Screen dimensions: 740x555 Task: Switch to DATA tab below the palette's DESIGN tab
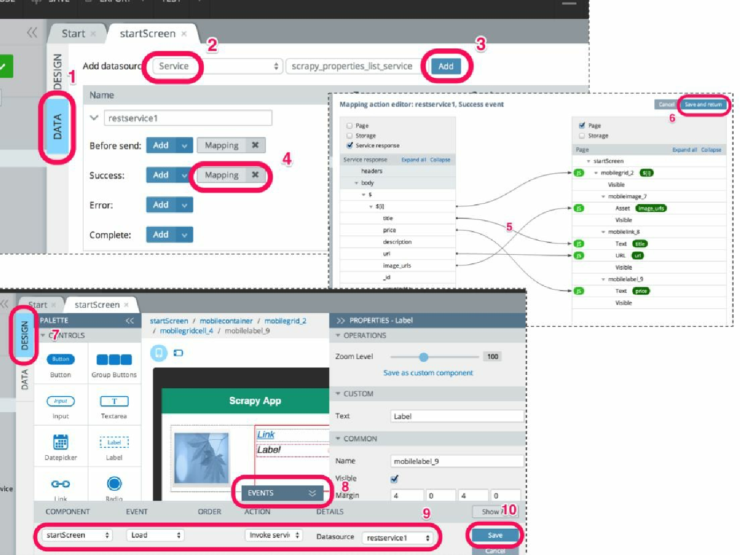coord(24,379)
